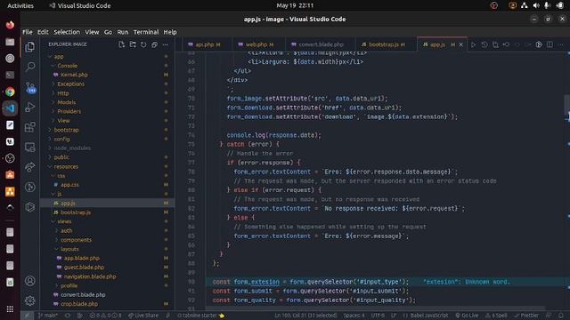Open the clock showing May 19 22:11
Screen dimensions: 570x320
click(x=295, y=5)
